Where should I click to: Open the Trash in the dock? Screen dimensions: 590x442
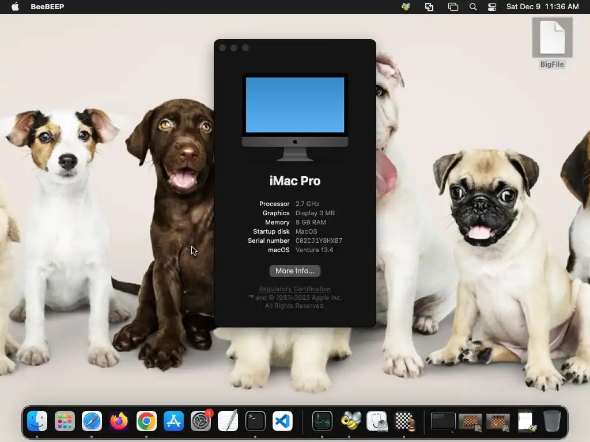(x=552, y=421)
